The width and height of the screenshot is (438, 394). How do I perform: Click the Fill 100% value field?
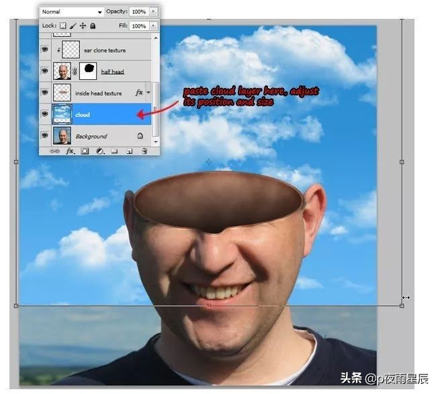pos(139,26)
